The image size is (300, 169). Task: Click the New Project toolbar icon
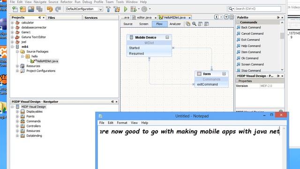click(x=23, y=9)
